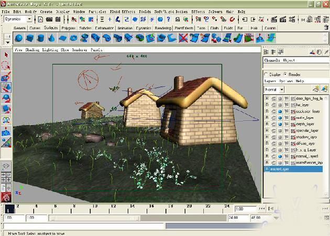Choose the Scale tool in toolbox
The image size is (330, 236).
[6, 109]
